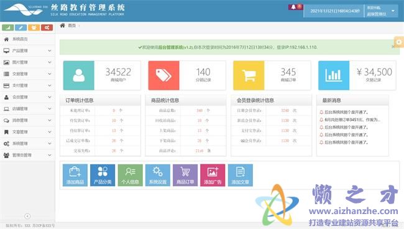Click the 345 商城订单 value
This screenshot has height=229, width=404.
click(288, 72)
